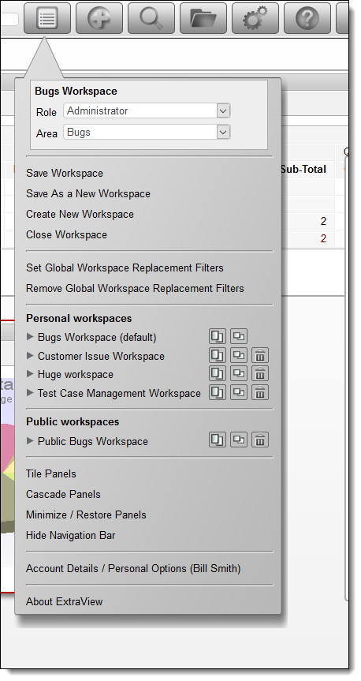The height and width of the screenshot is (681, 361).
Task: Open administration via the gears icon
Action: click(x=255, y=18)
